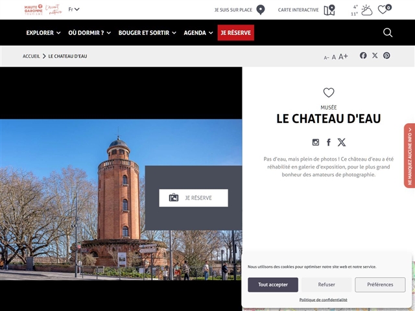Open the museum's Facebook page icon
This screenshot has width=415, height=311.
pos(329,143)
